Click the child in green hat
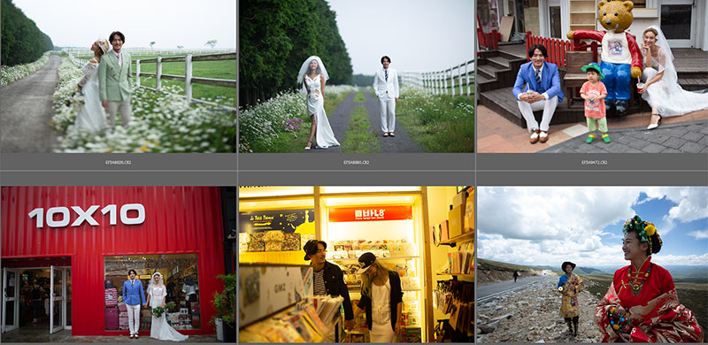The height and width of the screenshot is (345, 708). coord(595,103)
